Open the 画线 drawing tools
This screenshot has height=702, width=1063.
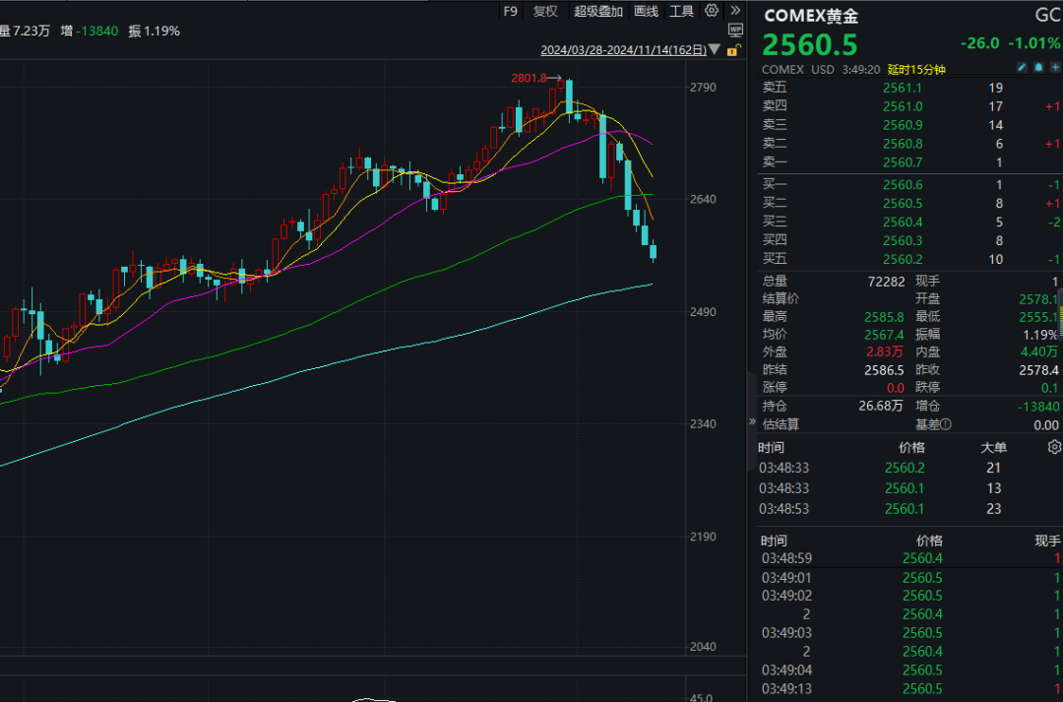click(646, 11)
